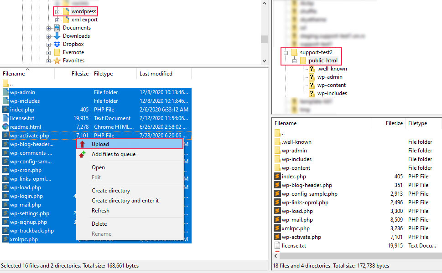Click wp-admin folder icon in server file list
Viewport: 442px width, 273px height.
277,151
